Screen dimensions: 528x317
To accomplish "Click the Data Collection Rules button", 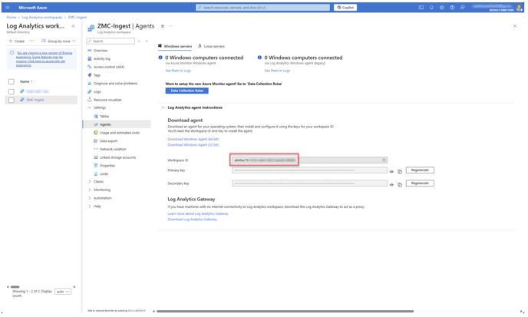I will pos(187,91).
